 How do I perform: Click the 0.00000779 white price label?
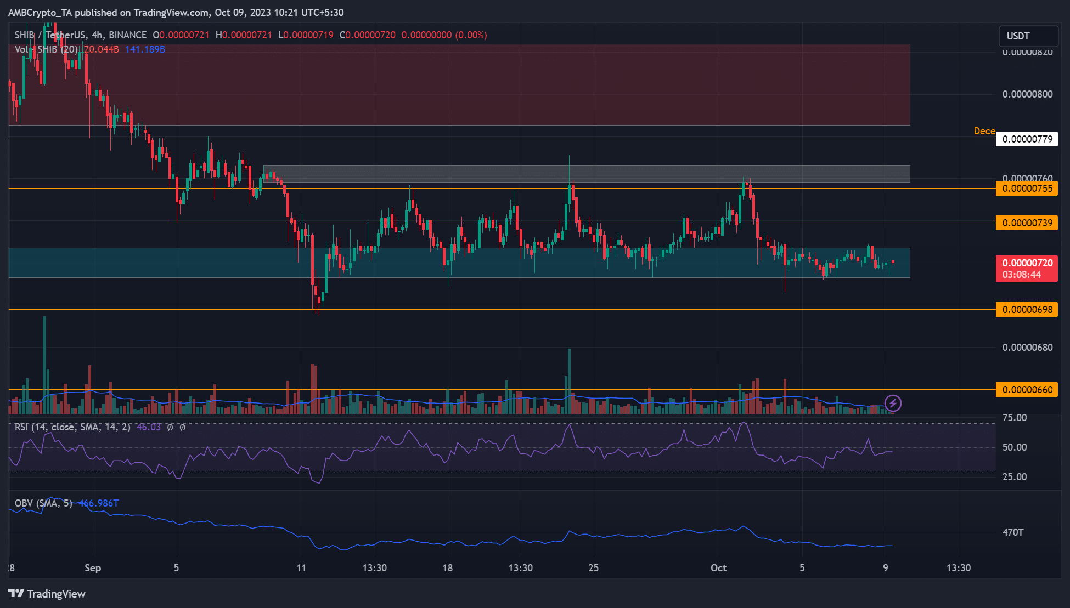pyautogui.click(x=1027, y=139)
